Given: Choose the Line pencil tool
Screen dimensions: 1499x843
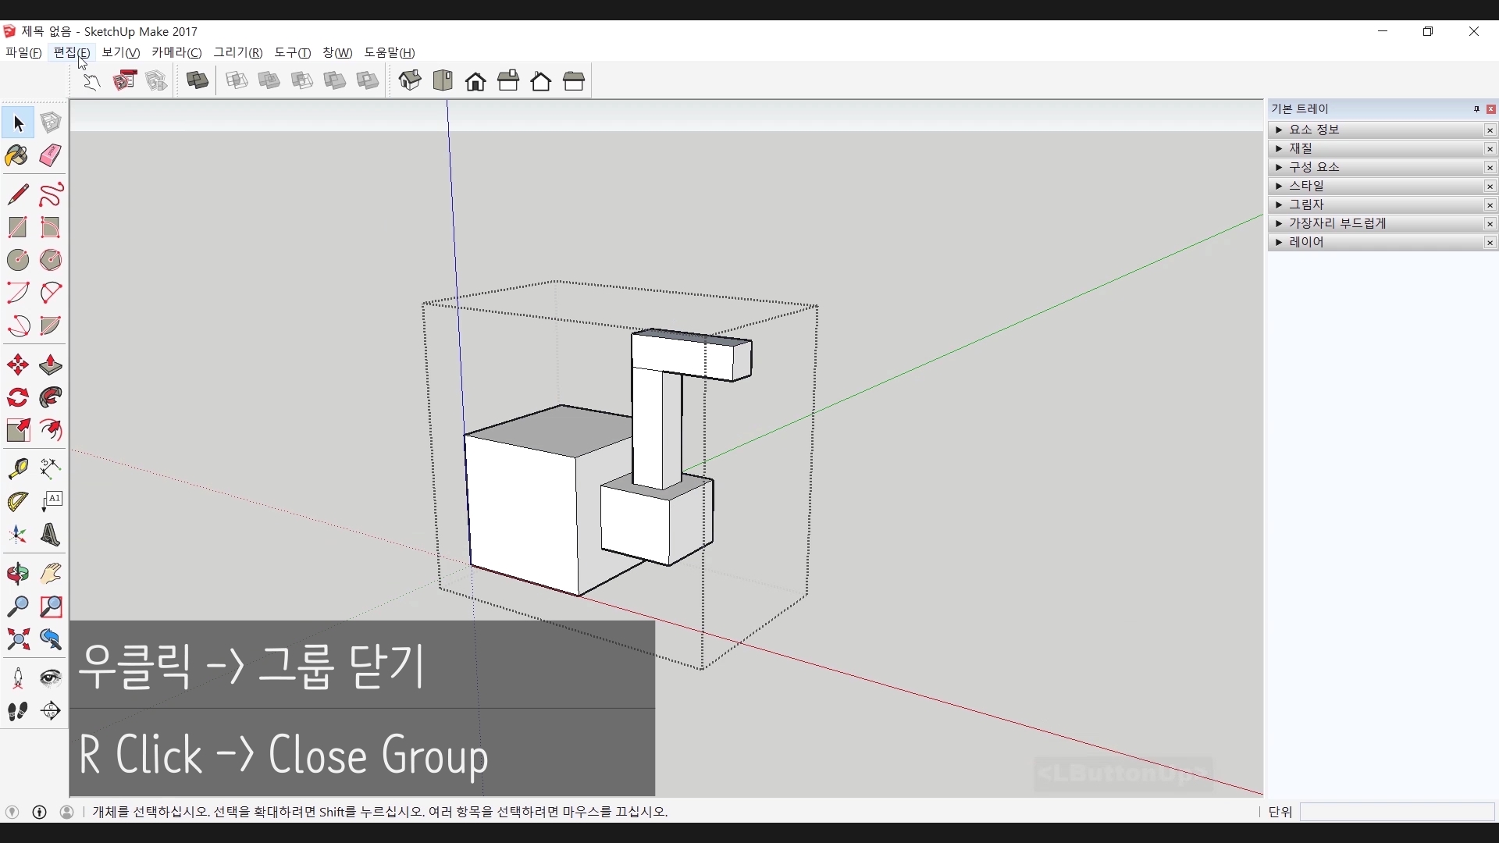Looking at the screenshot, I should [17, 194].
